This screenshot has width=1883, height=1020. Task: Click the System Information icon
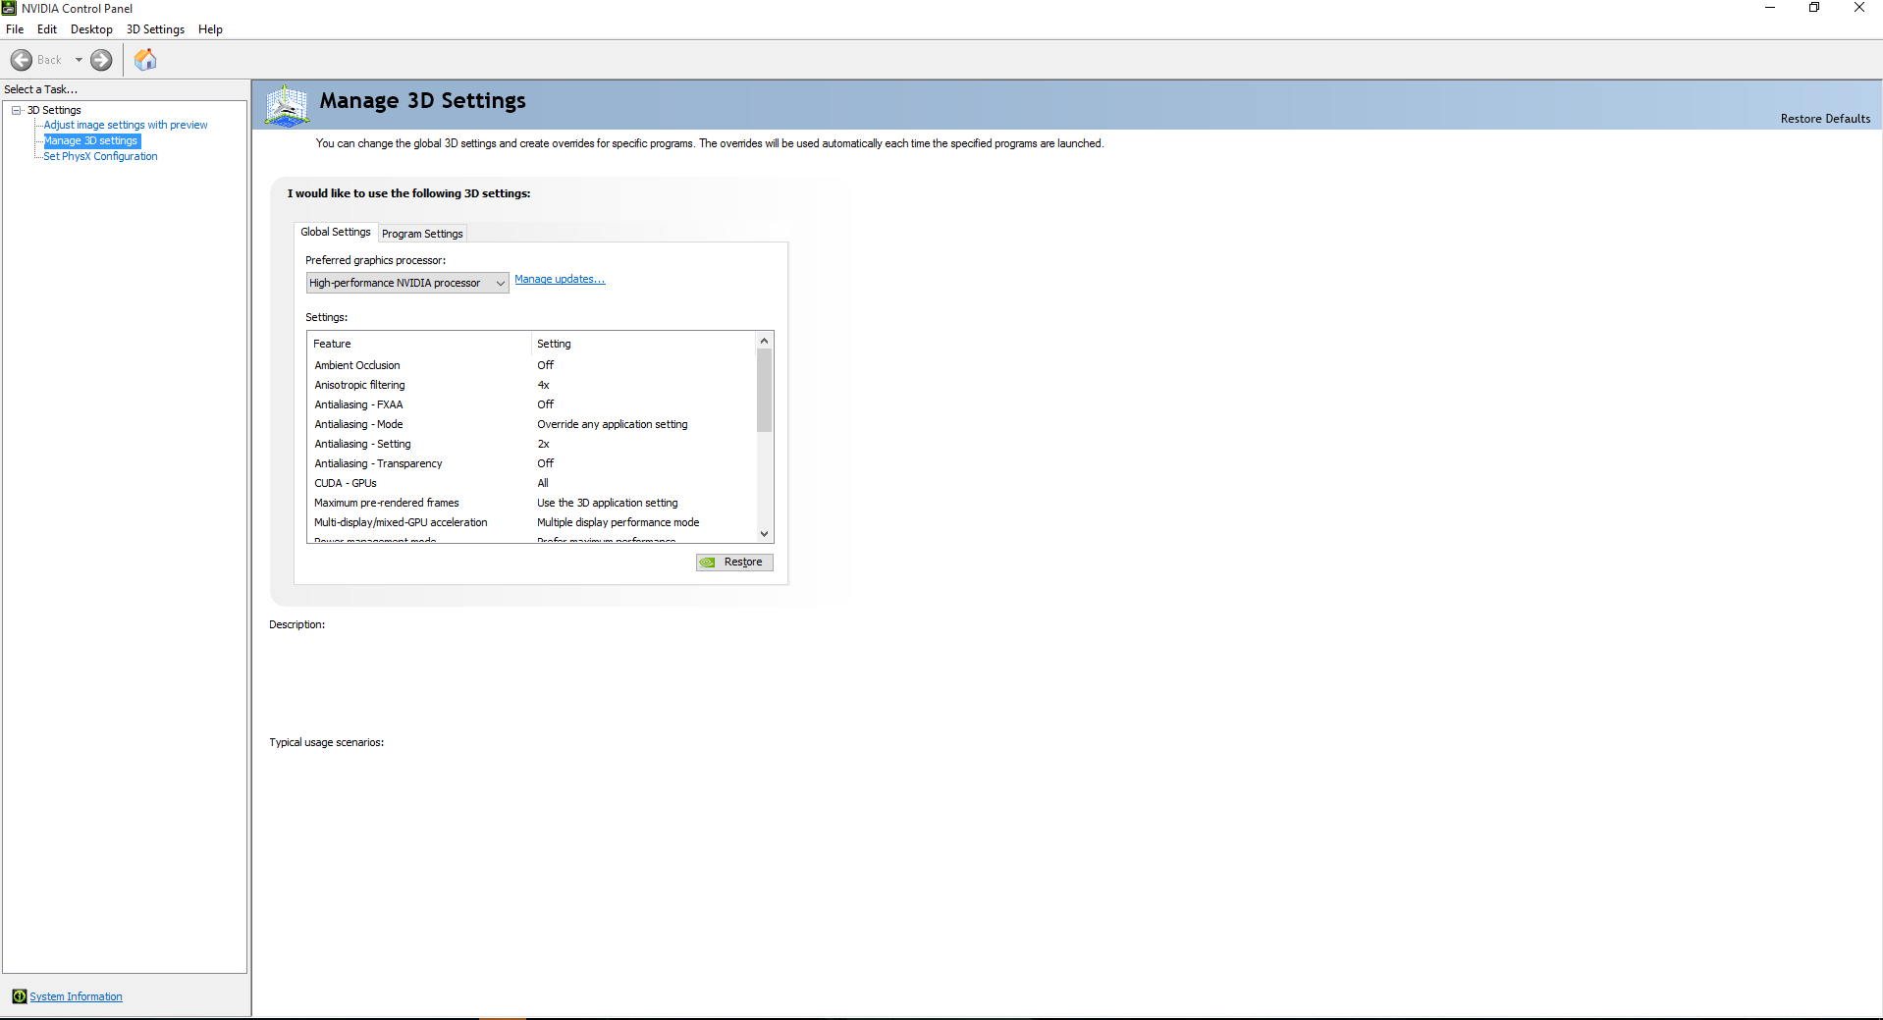pyautogui.click(x=20, y=996)
